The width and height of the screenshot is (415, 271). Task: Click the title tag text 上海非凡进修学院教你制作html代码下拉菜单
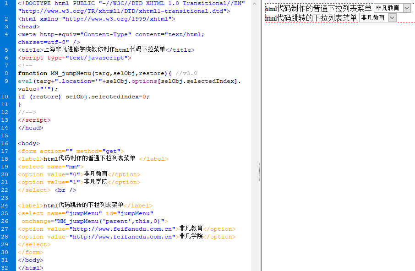click(104, 49)
